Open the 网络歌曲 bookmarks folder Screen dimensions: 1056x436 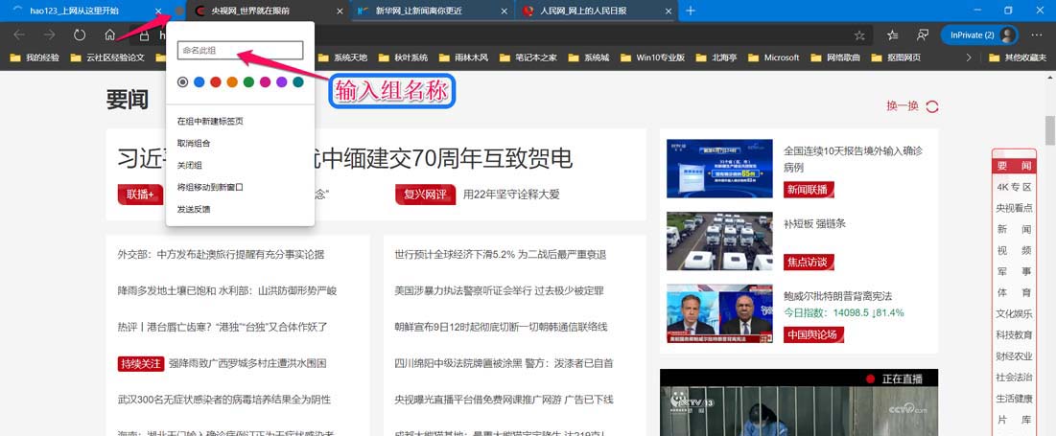(x=836, y=57)
